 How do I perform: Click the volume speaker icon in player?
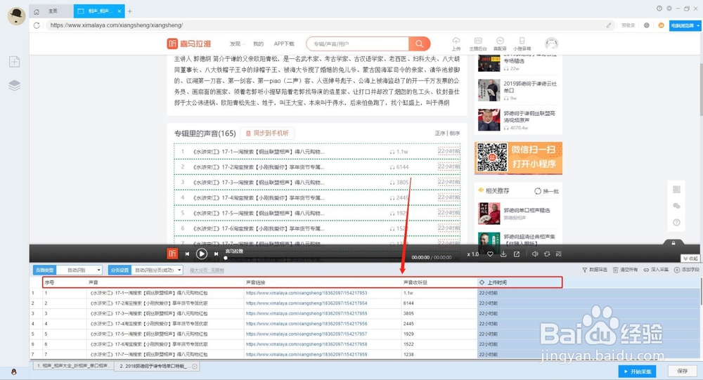tap(535, 254)
